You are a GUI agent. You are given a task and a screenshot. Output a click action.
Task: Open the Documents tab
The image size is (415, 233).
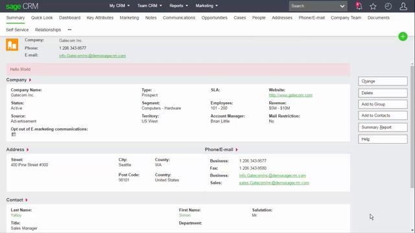(x=379, y=17)
